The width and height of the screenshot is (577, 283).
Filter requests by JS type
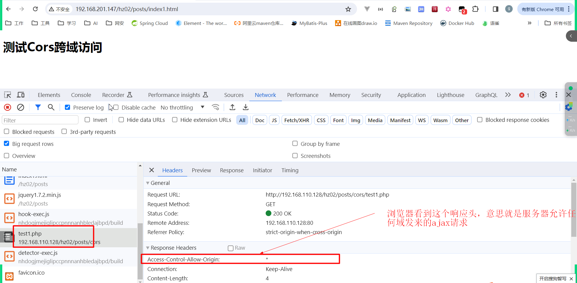coord(274,120)
